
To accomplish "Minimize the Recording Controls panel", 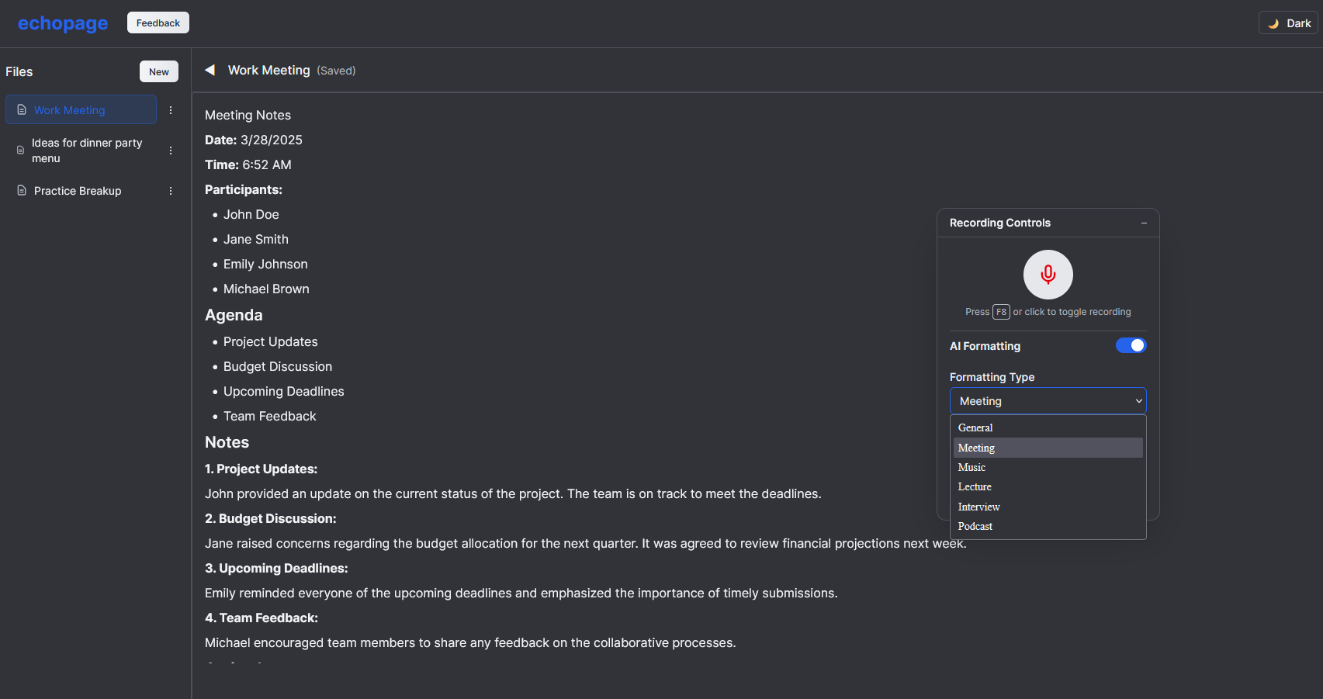I will click(1144, 223).
